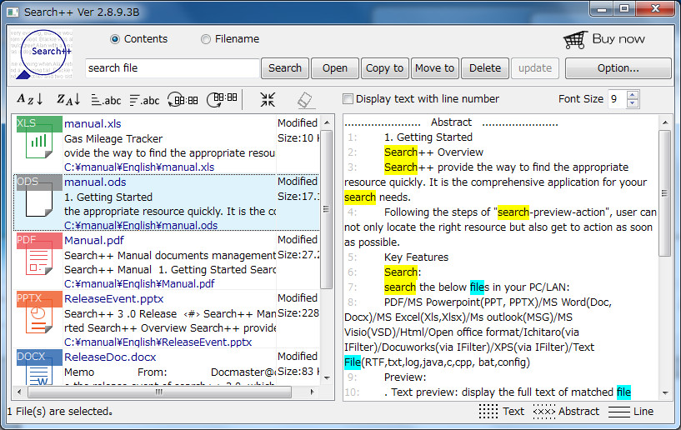The image size is (681, 430).
Task: Click the Line mode label
Action: click(x=643, y=412)
